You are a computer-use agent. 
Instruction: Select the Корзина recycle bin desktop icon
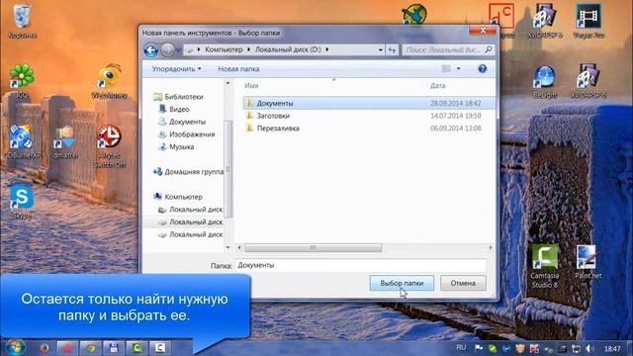[22, 21]
